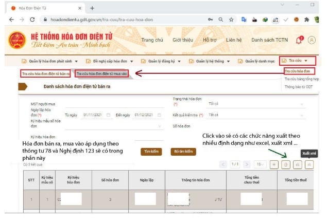This screenshot has width=328, height=224.
Task: Click the Số hóa đơn column header
Action: [110, 180]
